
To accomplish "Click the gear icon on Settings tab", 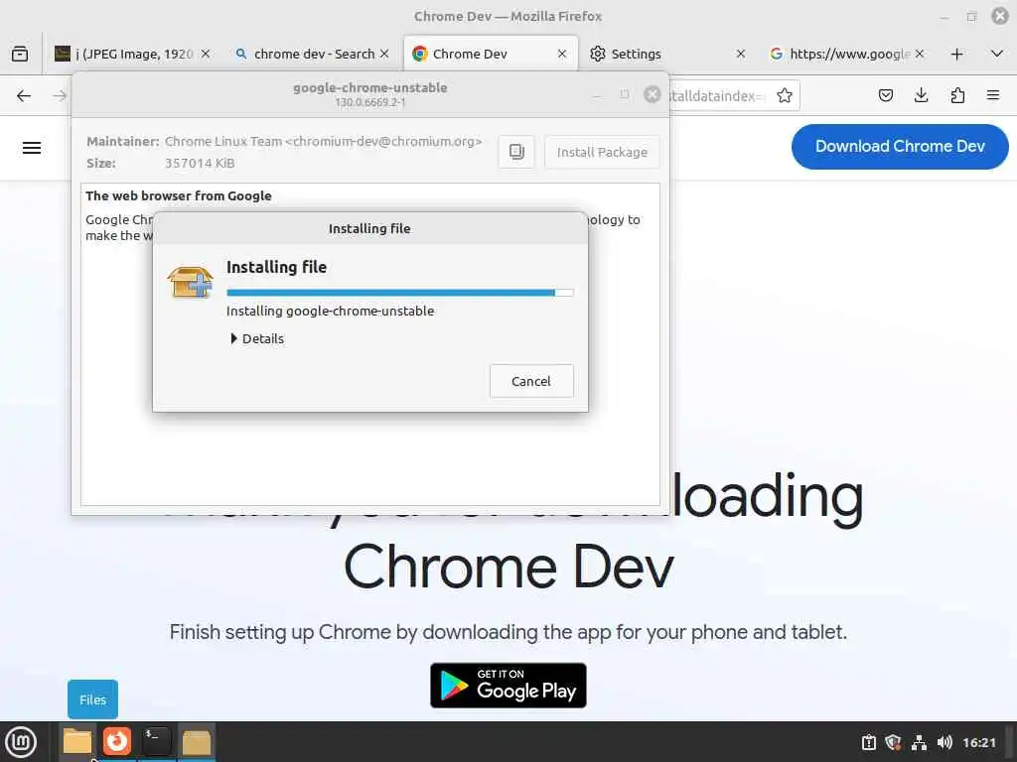I will pyautogui.click(x=597, y=54).
